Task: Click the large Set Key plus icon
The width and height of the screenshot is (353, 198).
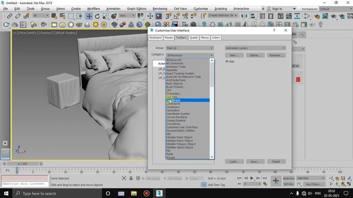Action: click(276, 181)
